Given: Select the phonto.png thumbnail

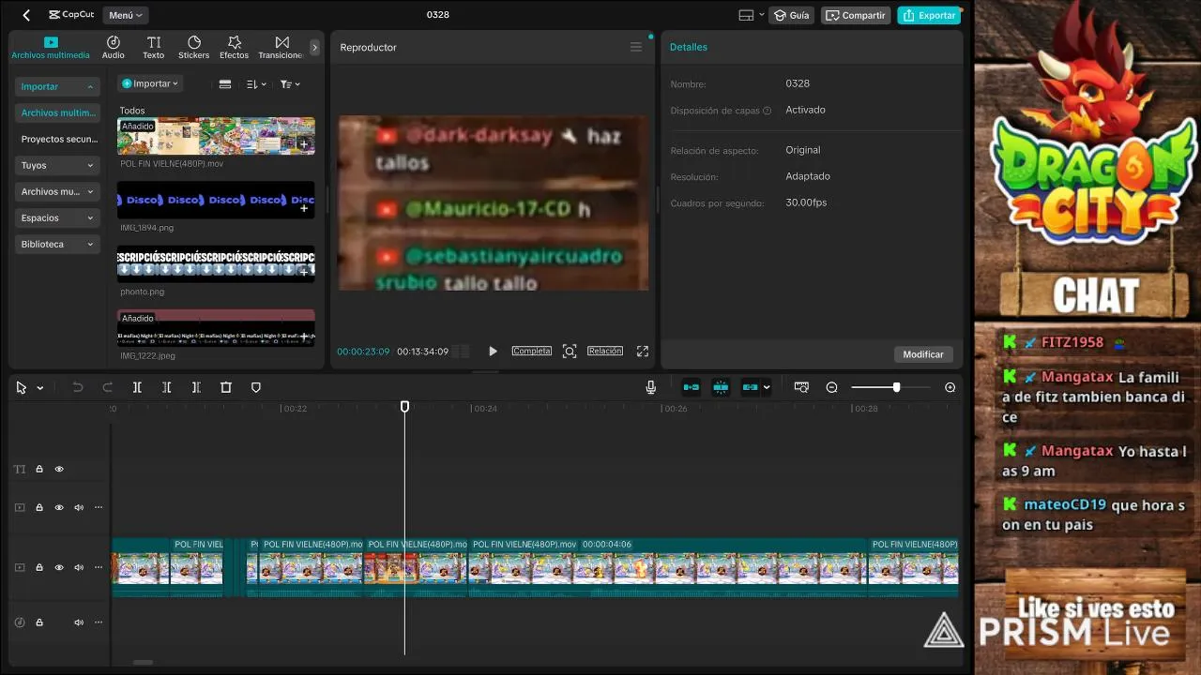Looking at the screenshot, I should (x=216, y=264).
